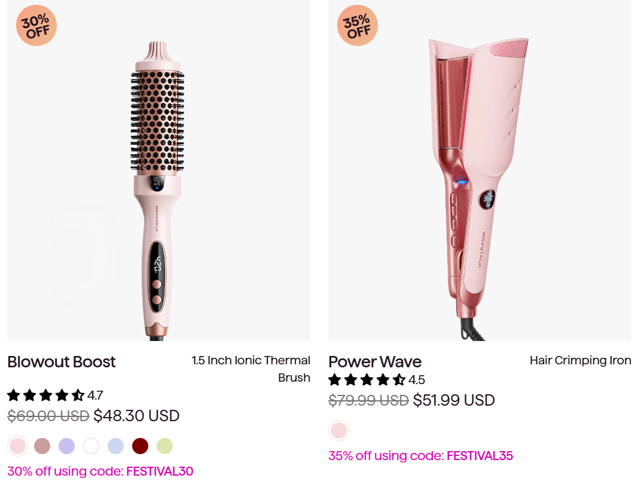Click the 30% OFF badge icon
The image size is (638, 490).
pos(36,25)
